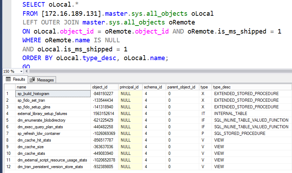Select the dm_exec_query_plan_stats cell
The width and height of the screenshot is (292, 173).
pyautogui.click(x=53, y=127)
